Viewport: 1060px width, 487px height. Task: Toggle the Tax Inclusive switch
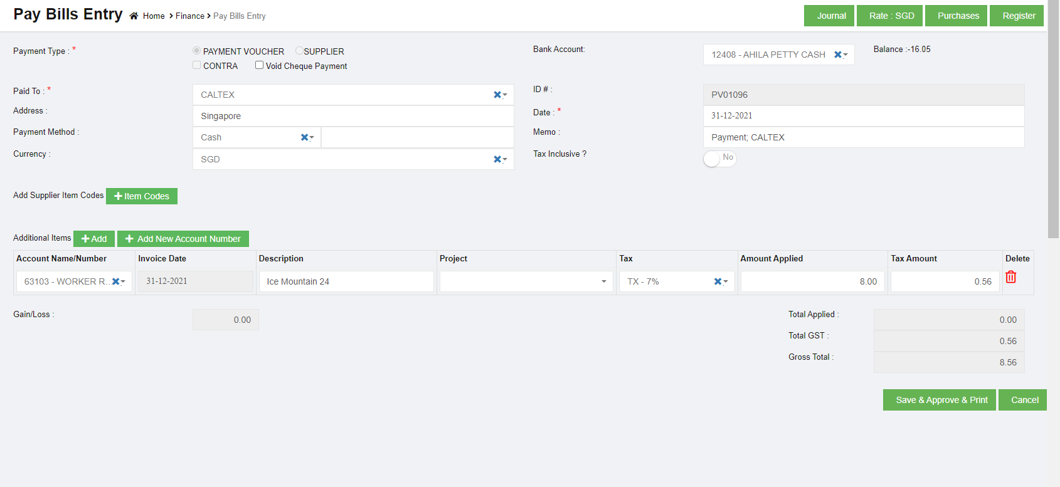point(719,159)
